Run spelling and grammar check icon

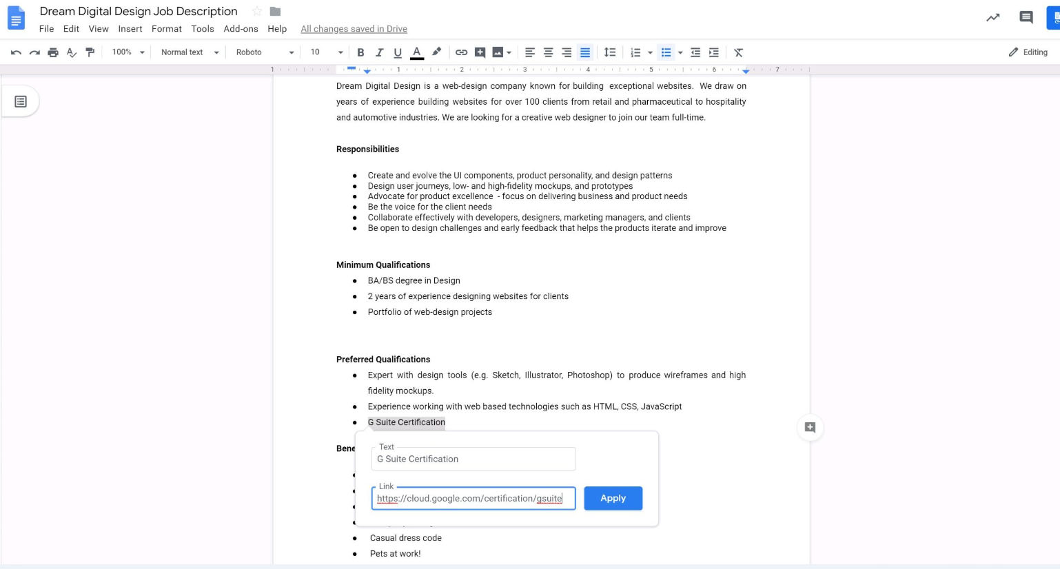(x=72, y=52)
